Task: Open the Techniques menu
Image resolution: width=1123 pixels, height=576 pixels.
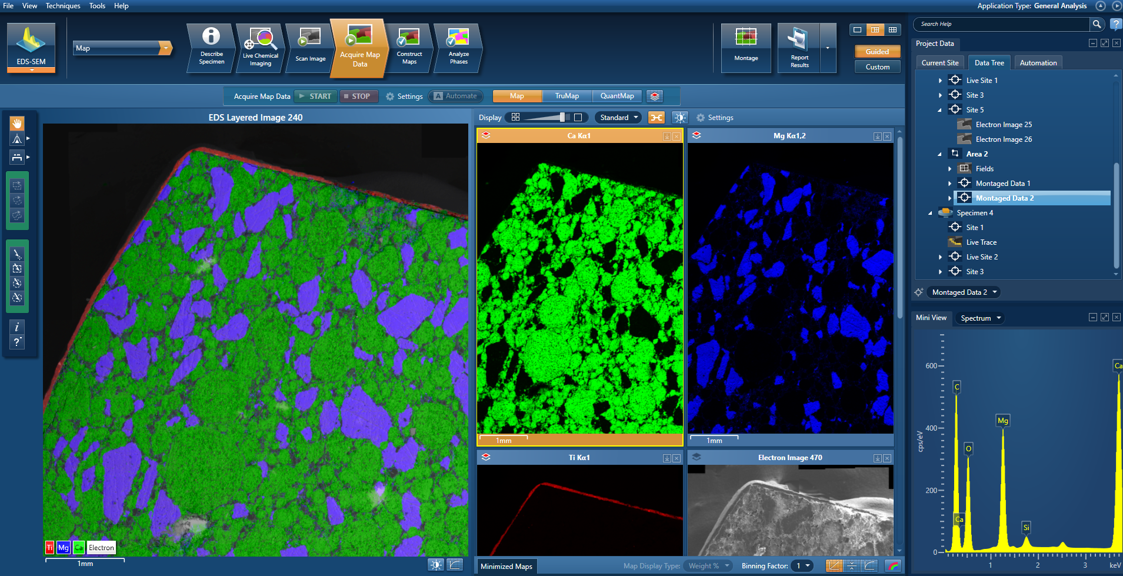Action: click(63, 5)
